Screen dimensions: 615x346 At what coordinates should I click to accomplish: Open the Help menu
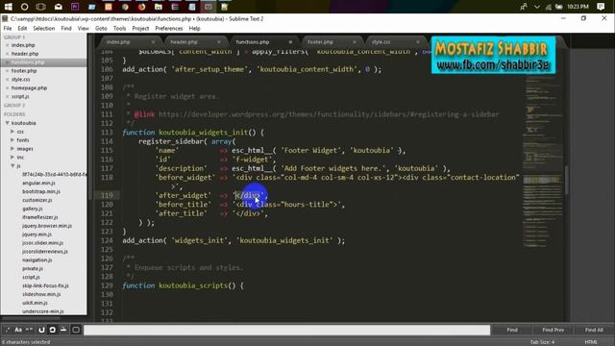[x=194, y=28]
